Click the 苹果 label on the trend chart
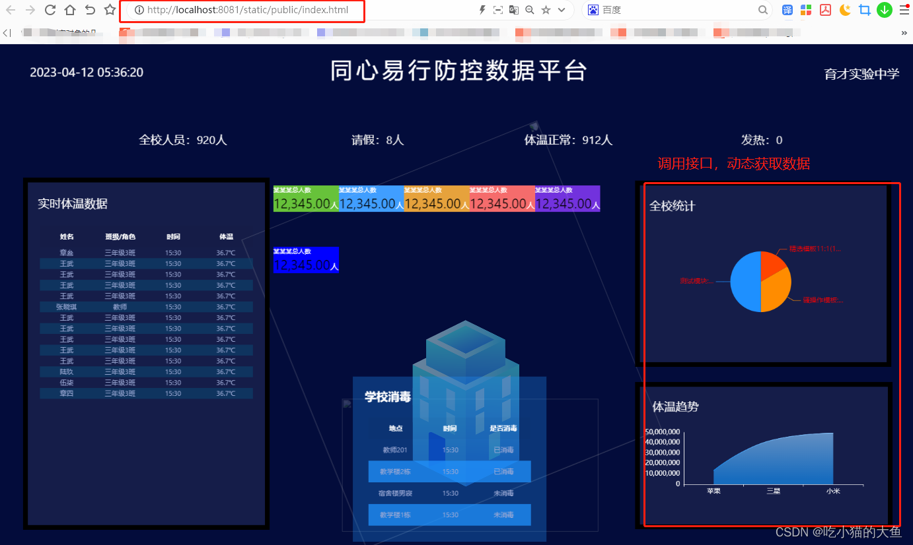913x545 pixels. click(x=713, y=491)
